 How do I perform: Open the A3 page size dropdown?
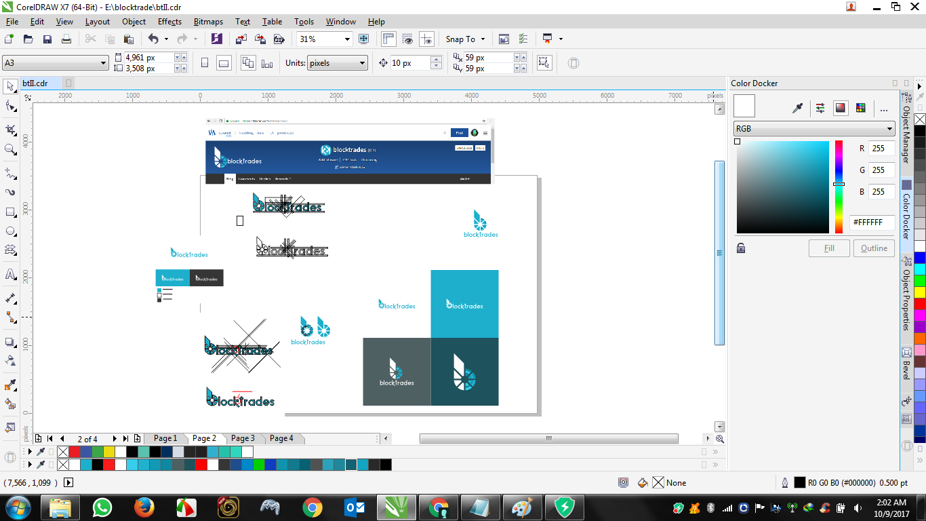[x=103, y=63]
